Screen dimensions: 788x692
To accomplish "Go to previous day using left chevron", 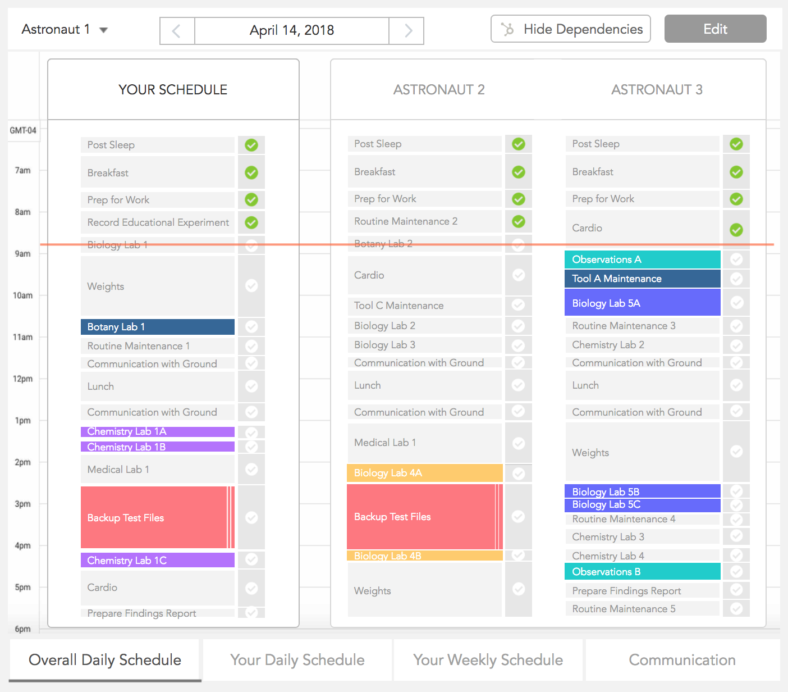I will (x=177, y=31).
